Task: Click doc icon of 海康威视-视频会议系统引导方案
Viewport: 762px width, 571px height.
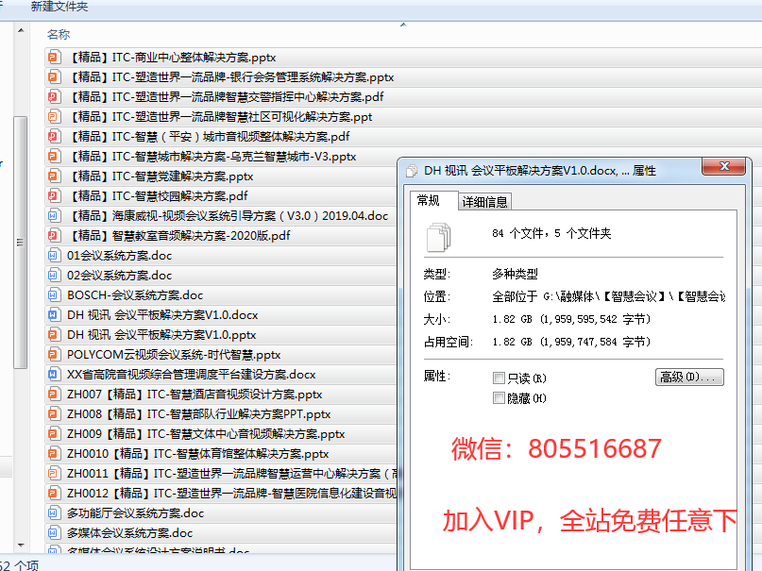Action: pos(54,216)
